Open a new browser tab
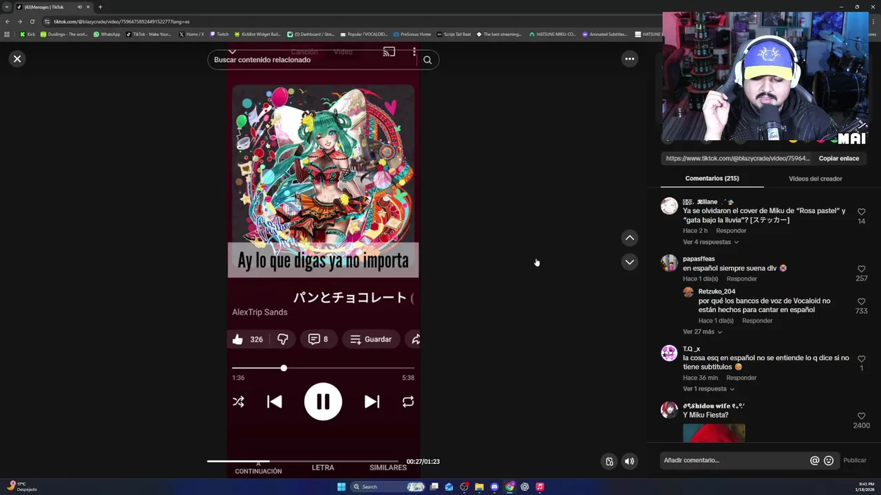Viewport: 881px width, 495px height. point(100,7)
